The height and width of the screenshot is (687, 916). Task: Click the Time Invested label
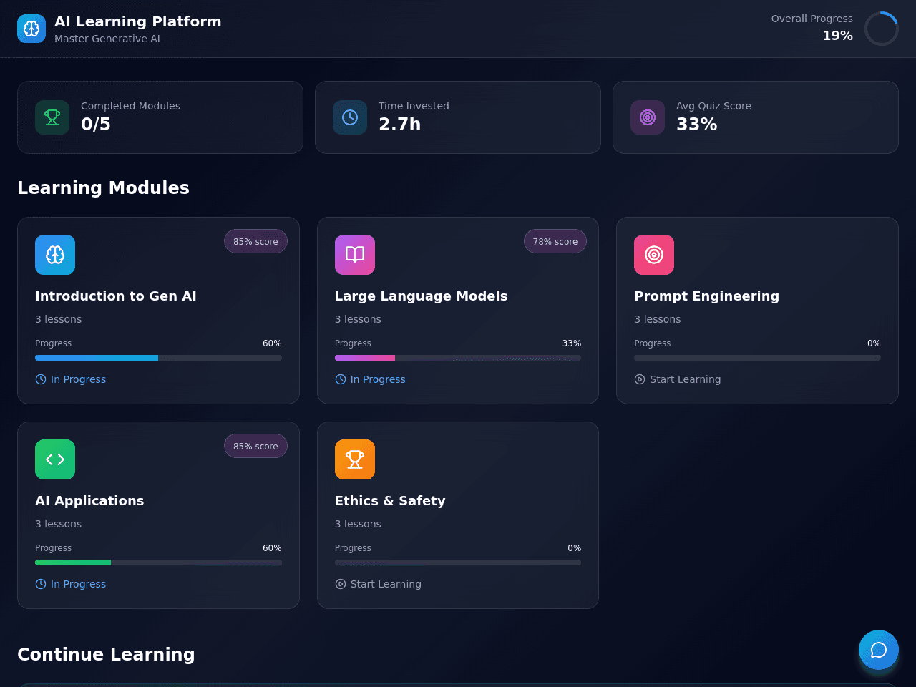[414, 106]
